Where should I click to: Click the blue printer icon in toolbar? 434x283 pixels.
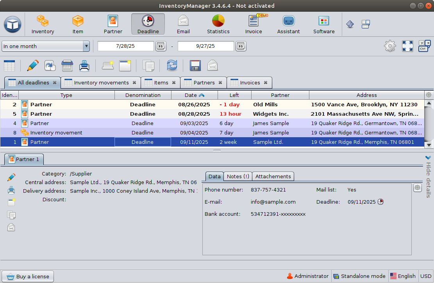[x=84, y=66]
